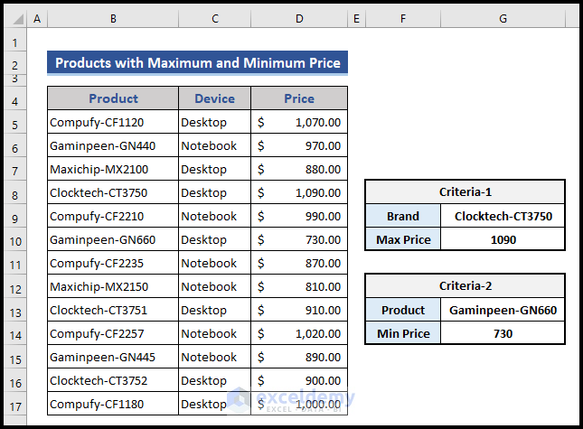This screenshot has height=429, width=583.
Task: Select price cell 970.00
Action: pyautogui.click(x=299, y=145)
